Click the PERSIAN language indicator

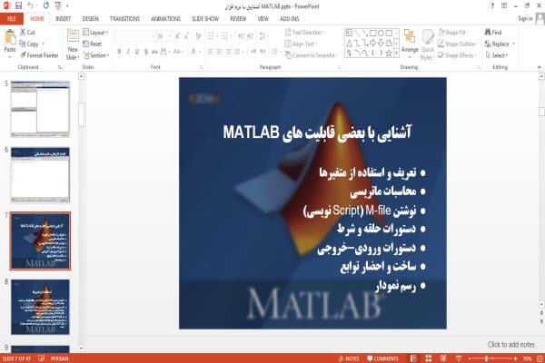59,358
